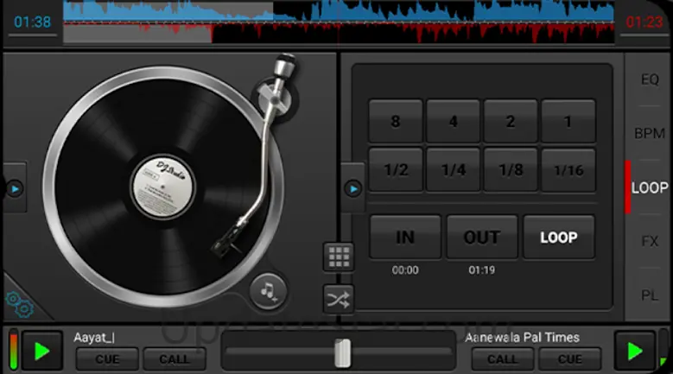Click the turntable tonearm

tap(262, 155)
